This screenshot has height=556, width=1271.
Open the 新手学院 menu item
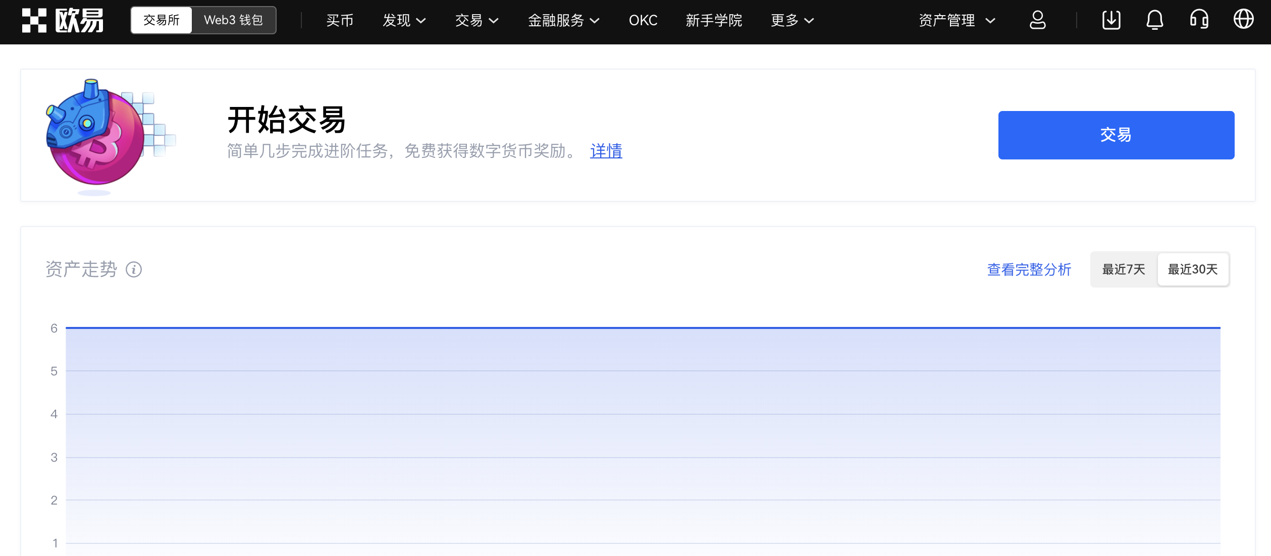714,21
